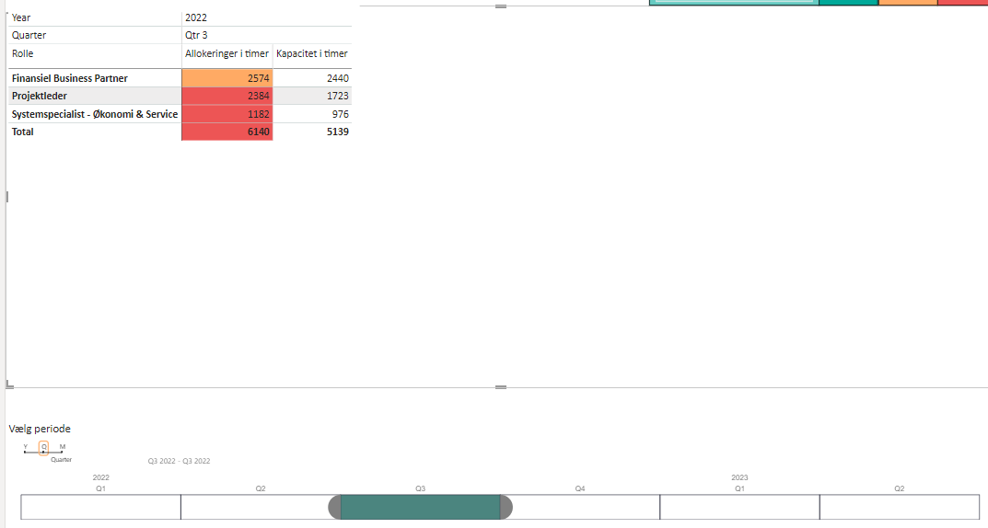
Task: Click the Q3 2022 - Q3 2022 range label
Action: point(179,461)
